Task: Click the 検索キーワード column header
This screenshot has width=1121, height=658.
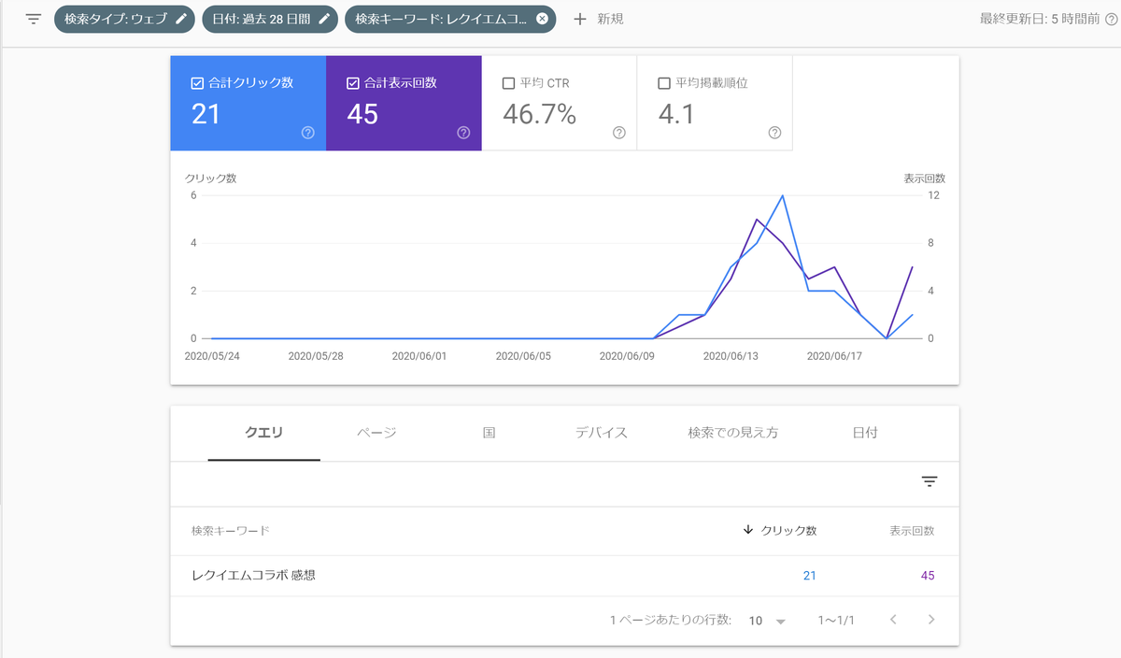Action: coord(231,530)
